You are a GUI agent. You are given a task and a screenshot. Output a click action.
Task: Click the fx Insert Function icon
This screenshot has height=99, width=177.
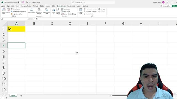tap(36, 19)
